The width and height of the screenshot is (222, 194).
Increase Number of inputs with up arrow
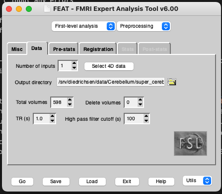(x=74, y=63)
